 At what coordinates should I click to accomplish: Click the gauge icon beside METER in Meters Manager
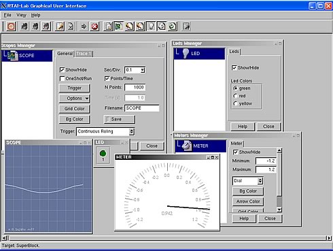point(187,146)
